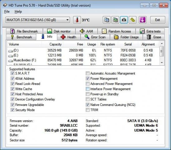171x150 pixels.
Task: Select the Info tab
Action: click(47, 37)
